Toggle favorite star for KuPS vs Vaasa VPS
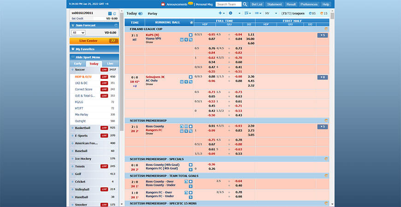The width and height of the screenshot is (401, 207). (190, 35)
